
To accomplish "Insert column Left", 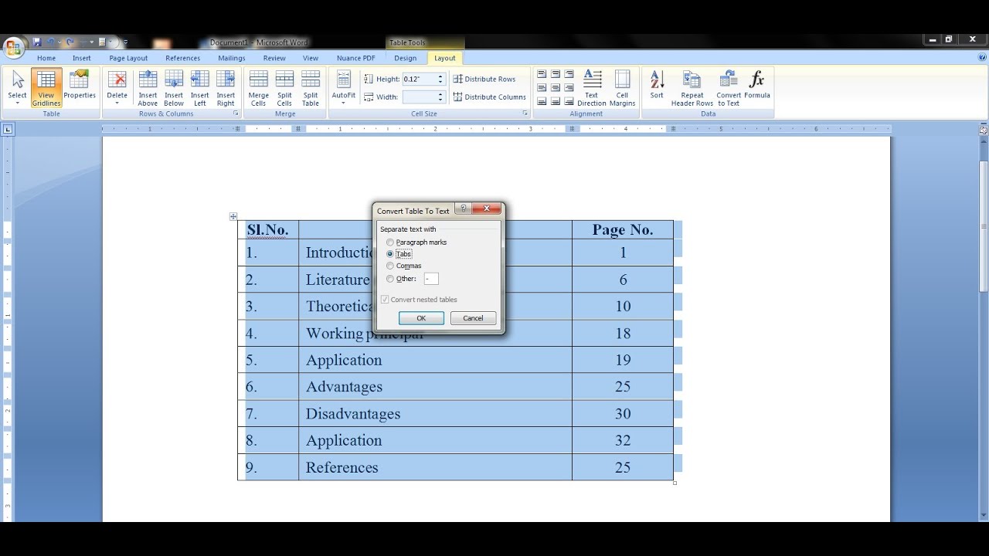I will pyautogui.click(x=199, y=89).
